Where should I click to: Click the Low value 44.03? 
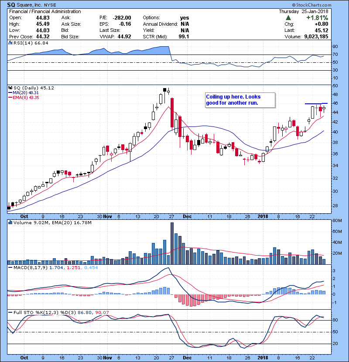tap(43, 30)
